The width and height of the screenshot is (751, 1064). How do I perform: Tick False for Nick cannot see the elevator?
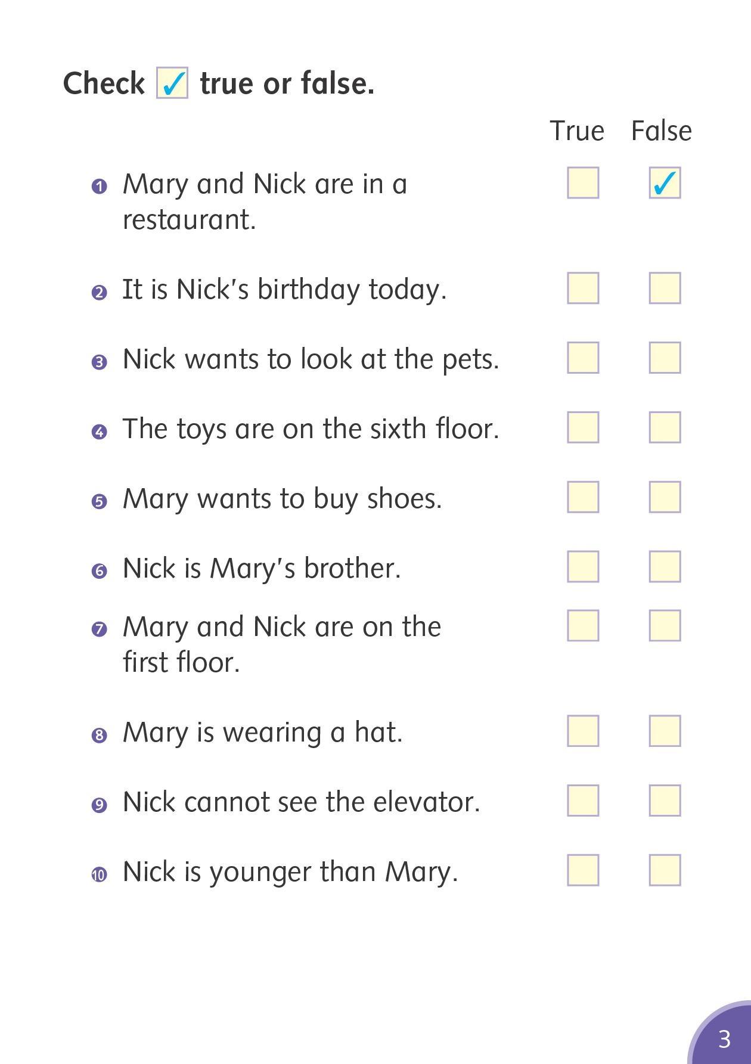coord(665,801)
